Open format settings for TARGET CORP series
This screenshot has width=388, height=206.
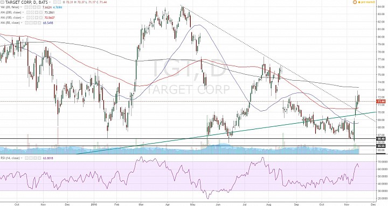coord(59,2)
